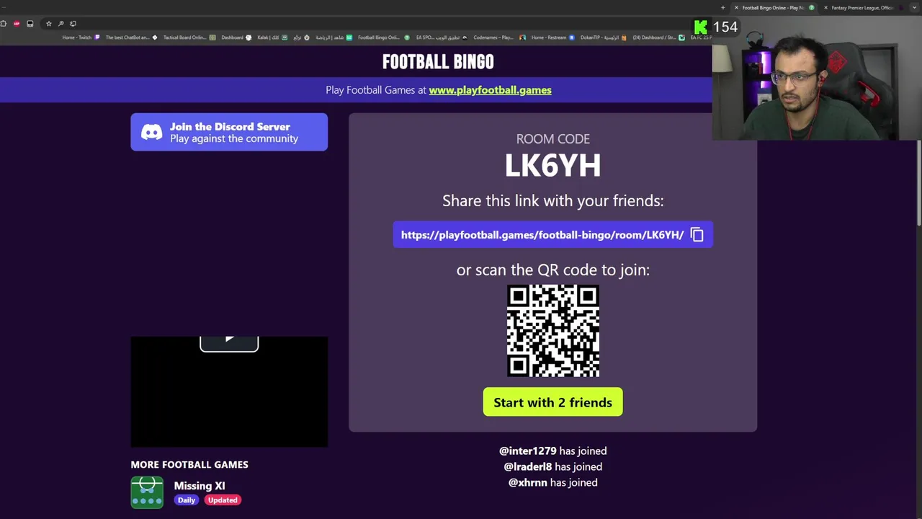Click the icon next to the zoom magnifier
The image size is (922, 519).
pos(73,24)
